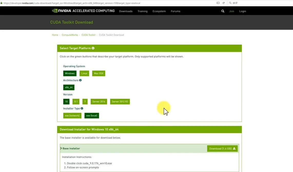The image size is (293, 172).
Task: Click the CUDA Toolkit Download page title
Action: 72,22
